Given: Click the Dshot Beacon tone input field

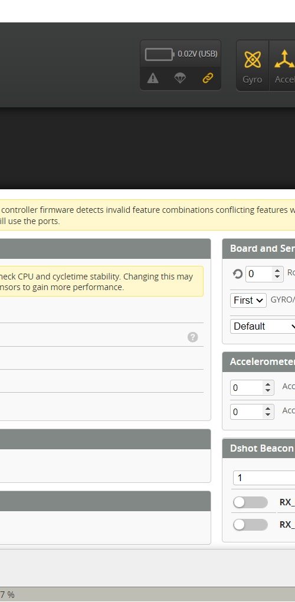Looking at the screenshot, I should (x=264, y=478).
